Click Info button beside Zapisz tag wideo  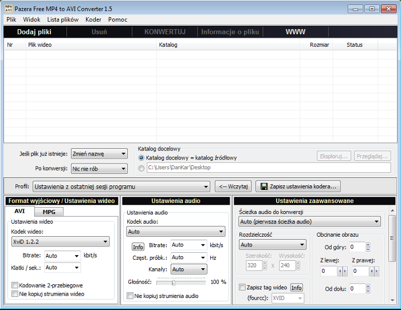pos(296,288)
